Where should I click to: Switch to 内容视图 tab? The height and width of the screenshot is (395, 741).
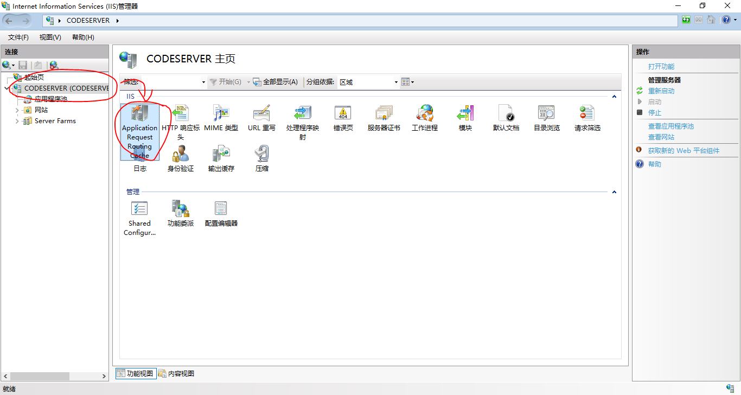coord(176,373)
